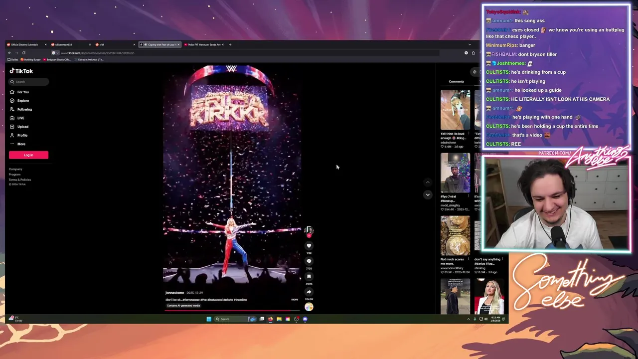
Task: Close the Coping with Fear of Loss tab
Action: (x=178, y=45)
